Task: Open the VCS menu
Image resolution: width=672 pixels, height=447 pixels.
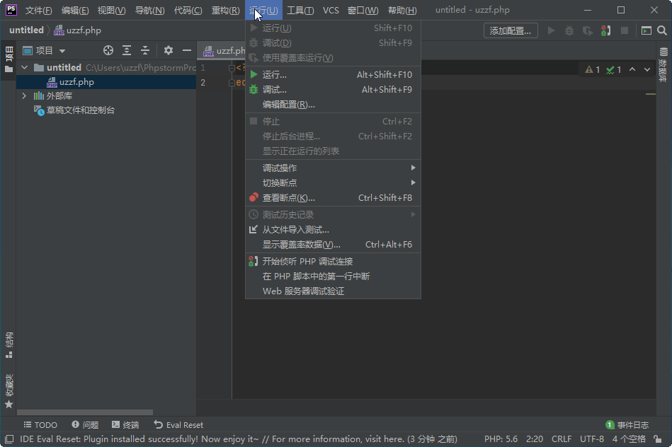Action: coord(331,11)
